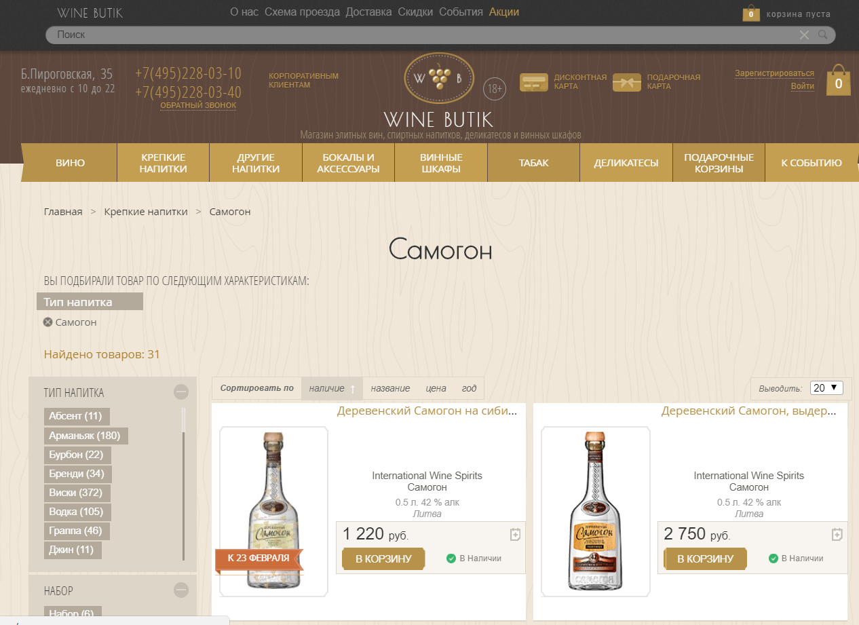
Task: Open the Доставка page
Action: point(368,12)
